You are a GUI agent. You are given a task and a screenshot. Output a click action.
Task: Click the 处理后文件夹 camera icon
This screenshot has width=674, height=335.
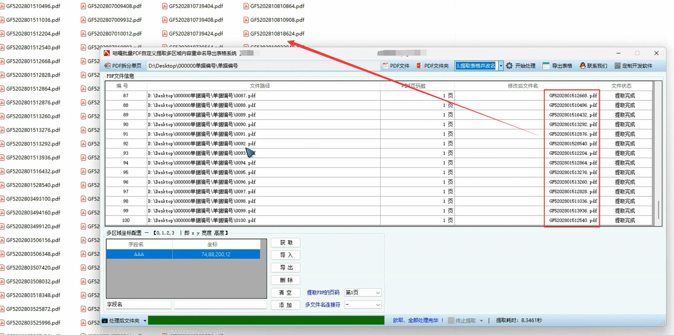click(105, 320)
